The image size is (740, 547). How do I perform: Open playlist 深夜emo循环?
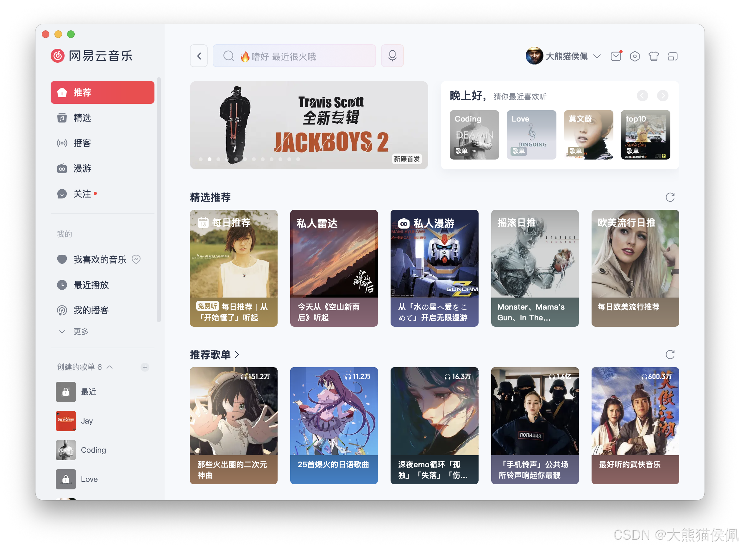(434, 425)
